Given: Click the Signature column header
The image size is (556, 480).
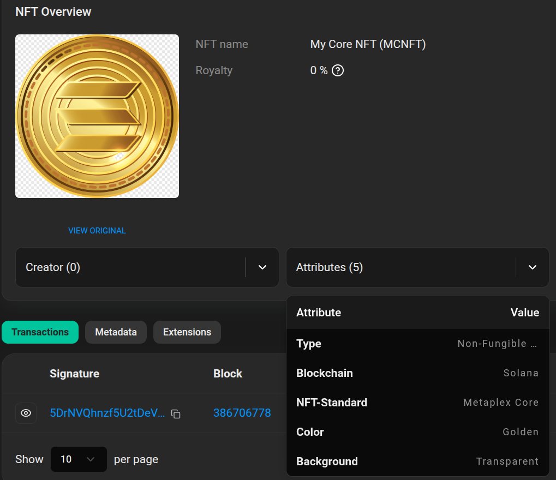Looking at the screenshot, I should 74,374.
